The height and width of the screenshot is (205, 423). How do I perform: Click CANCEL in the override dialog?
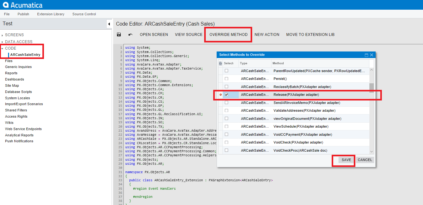(x=365, y=160)
